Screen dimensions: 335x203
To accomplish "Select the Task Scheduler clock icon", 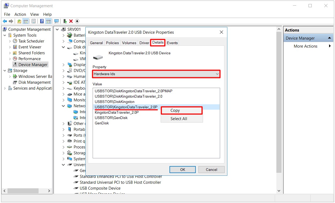I will tap(15, 41).
